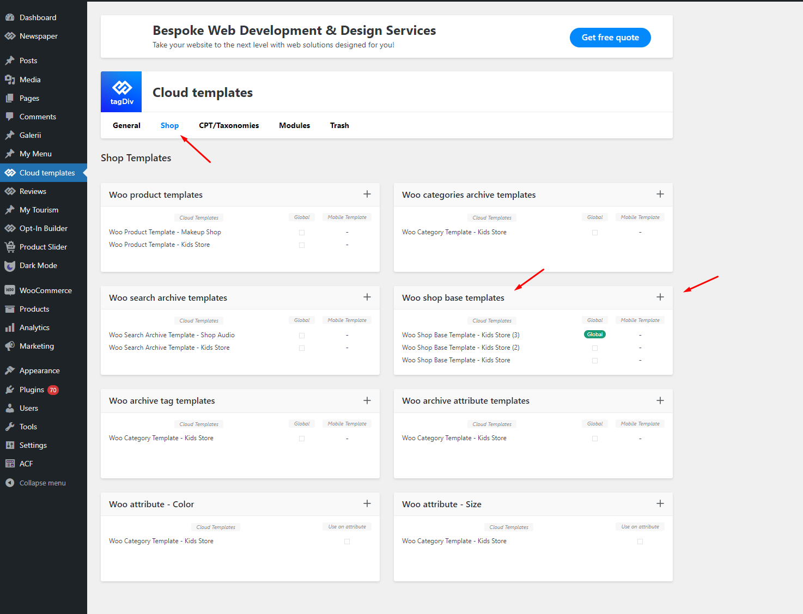Click Woo Shop Base Template - Kids Store (2)
The image size is (803, 614).
[x=461, y=348]
